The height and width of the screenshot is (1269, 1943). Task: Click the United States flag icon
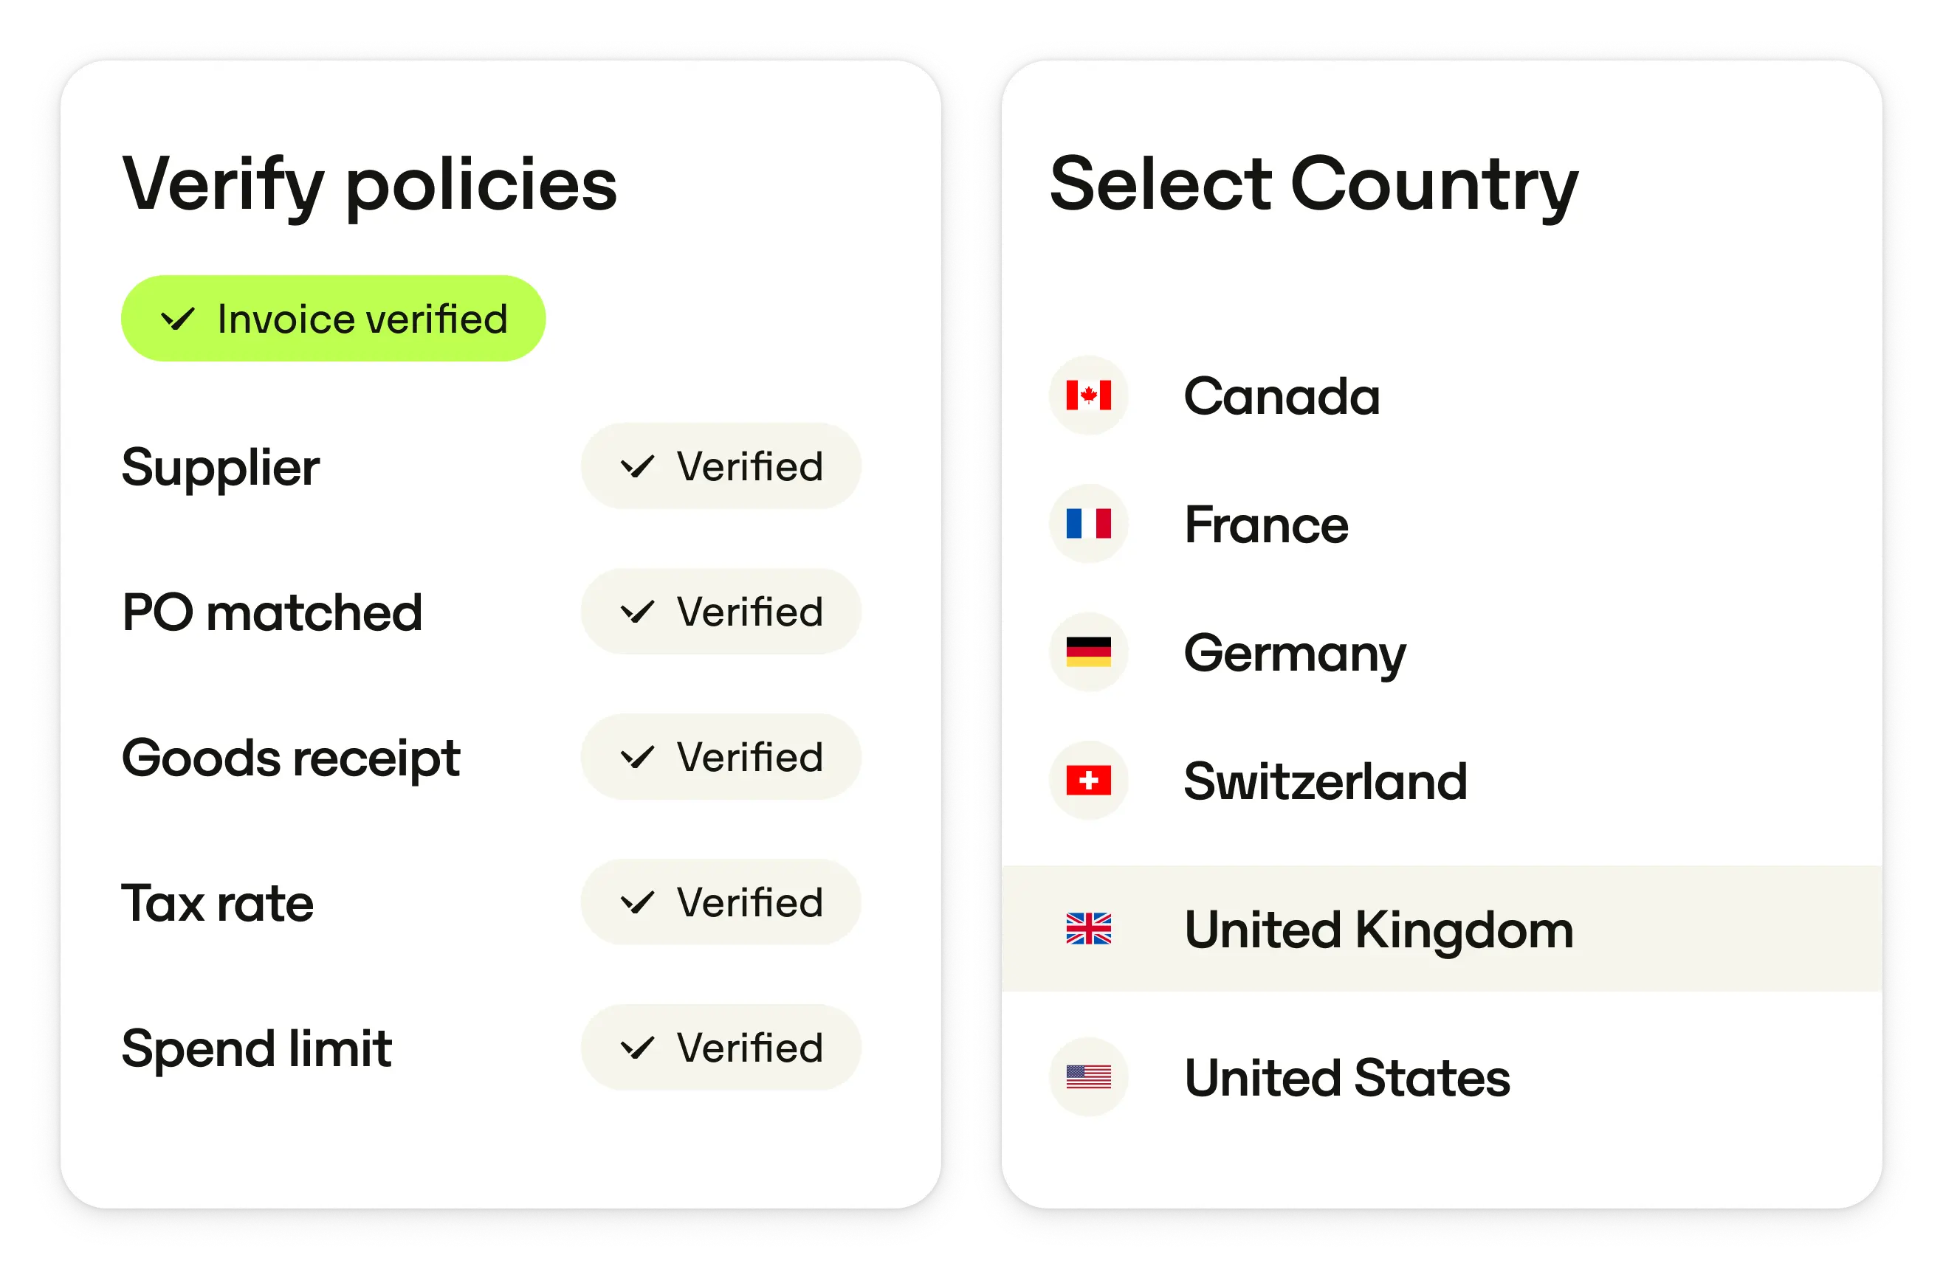click(1088, 1077)
